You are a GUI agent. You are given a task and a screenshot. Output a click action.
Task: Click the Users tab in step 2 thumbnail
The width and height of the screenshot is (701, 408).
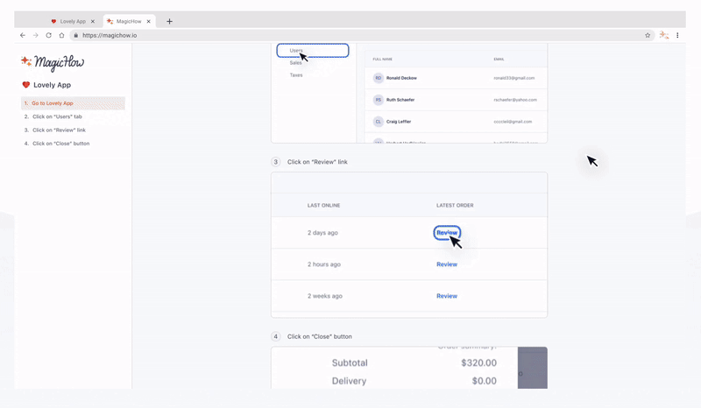click(313, 51)
